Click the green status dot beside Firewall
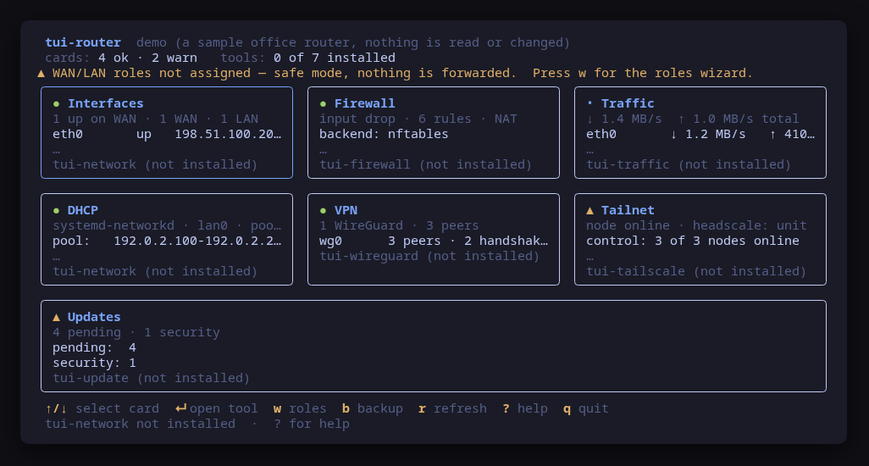Image resolution: width=869 pixels, height=466 pixels. point(323,103)
